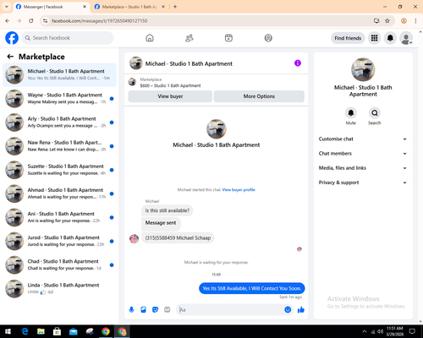
Task: Open Chrome profile avatar icon
Action: click(x=404, y=21)
